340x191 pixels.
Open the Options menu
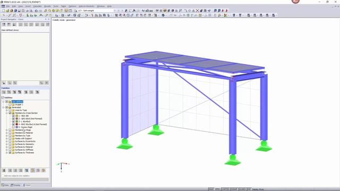(72, 6)
